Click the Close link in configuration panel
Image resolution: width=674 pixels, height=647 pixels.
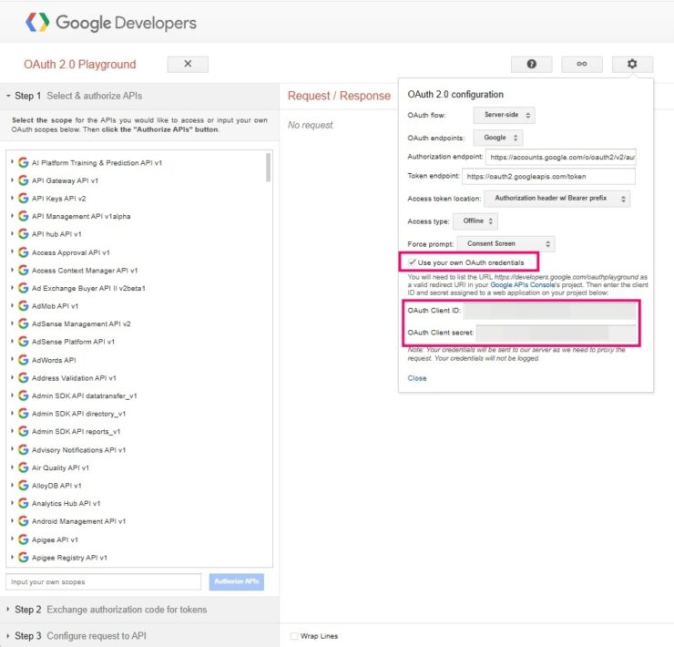point(416,377)
